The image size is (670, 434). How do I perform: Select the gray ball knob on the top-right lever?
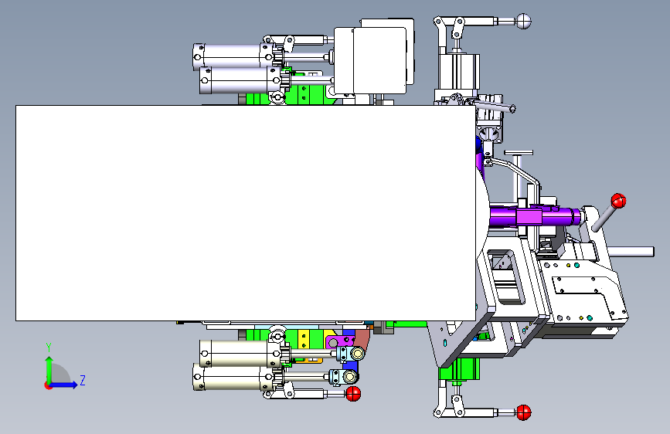pyautogui.click(x=523, y=22)
